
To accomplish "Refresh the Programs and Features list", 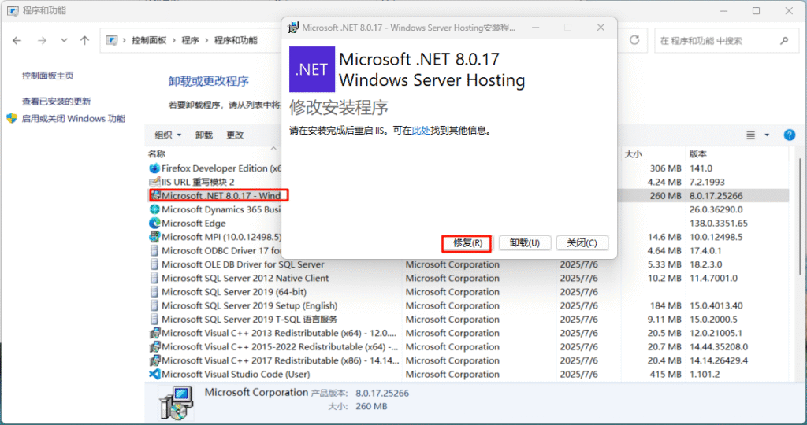I will pyautogui.click(x=634, y=40).
